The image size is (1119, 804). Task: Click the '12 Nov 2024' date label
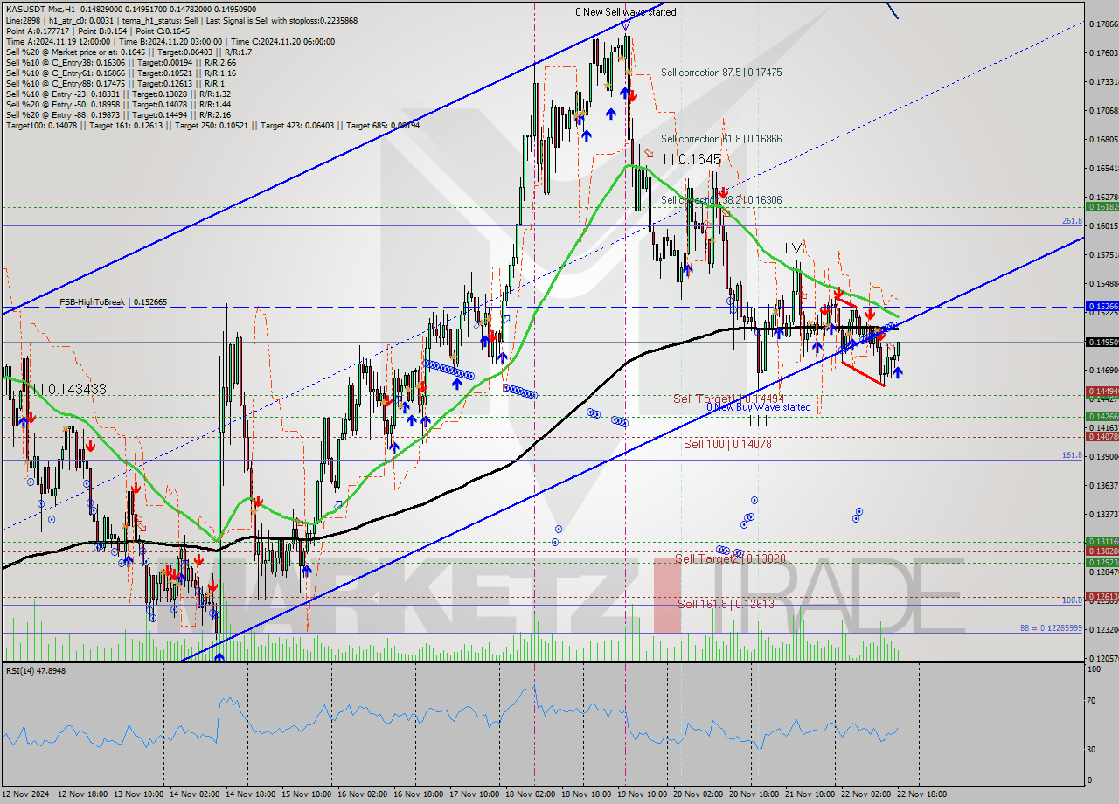[x=27, y=794]
